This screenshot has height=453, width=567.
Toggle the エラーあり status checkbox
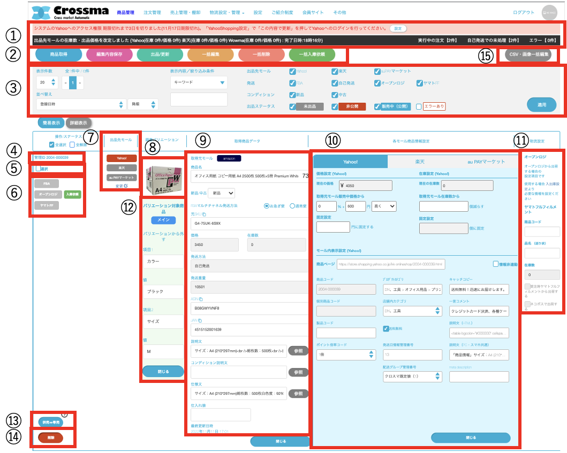(419, 106)
